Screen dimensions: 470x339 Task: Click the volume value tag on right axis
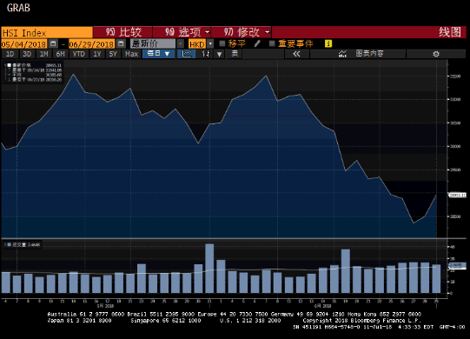point(458,265)
